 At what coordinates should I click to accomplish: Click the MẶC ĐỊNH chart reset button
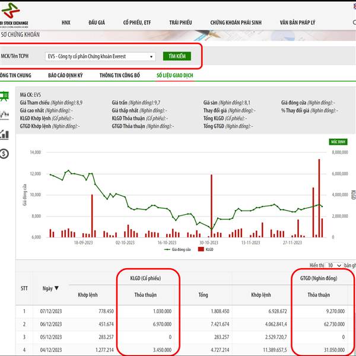pos(338,142)
